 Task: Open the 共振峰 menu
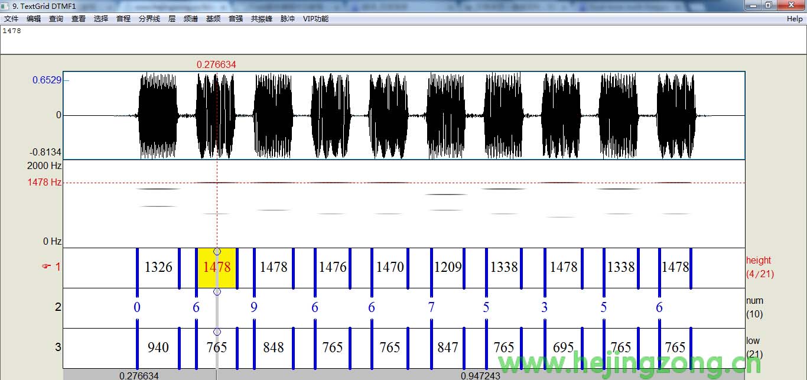261,19
